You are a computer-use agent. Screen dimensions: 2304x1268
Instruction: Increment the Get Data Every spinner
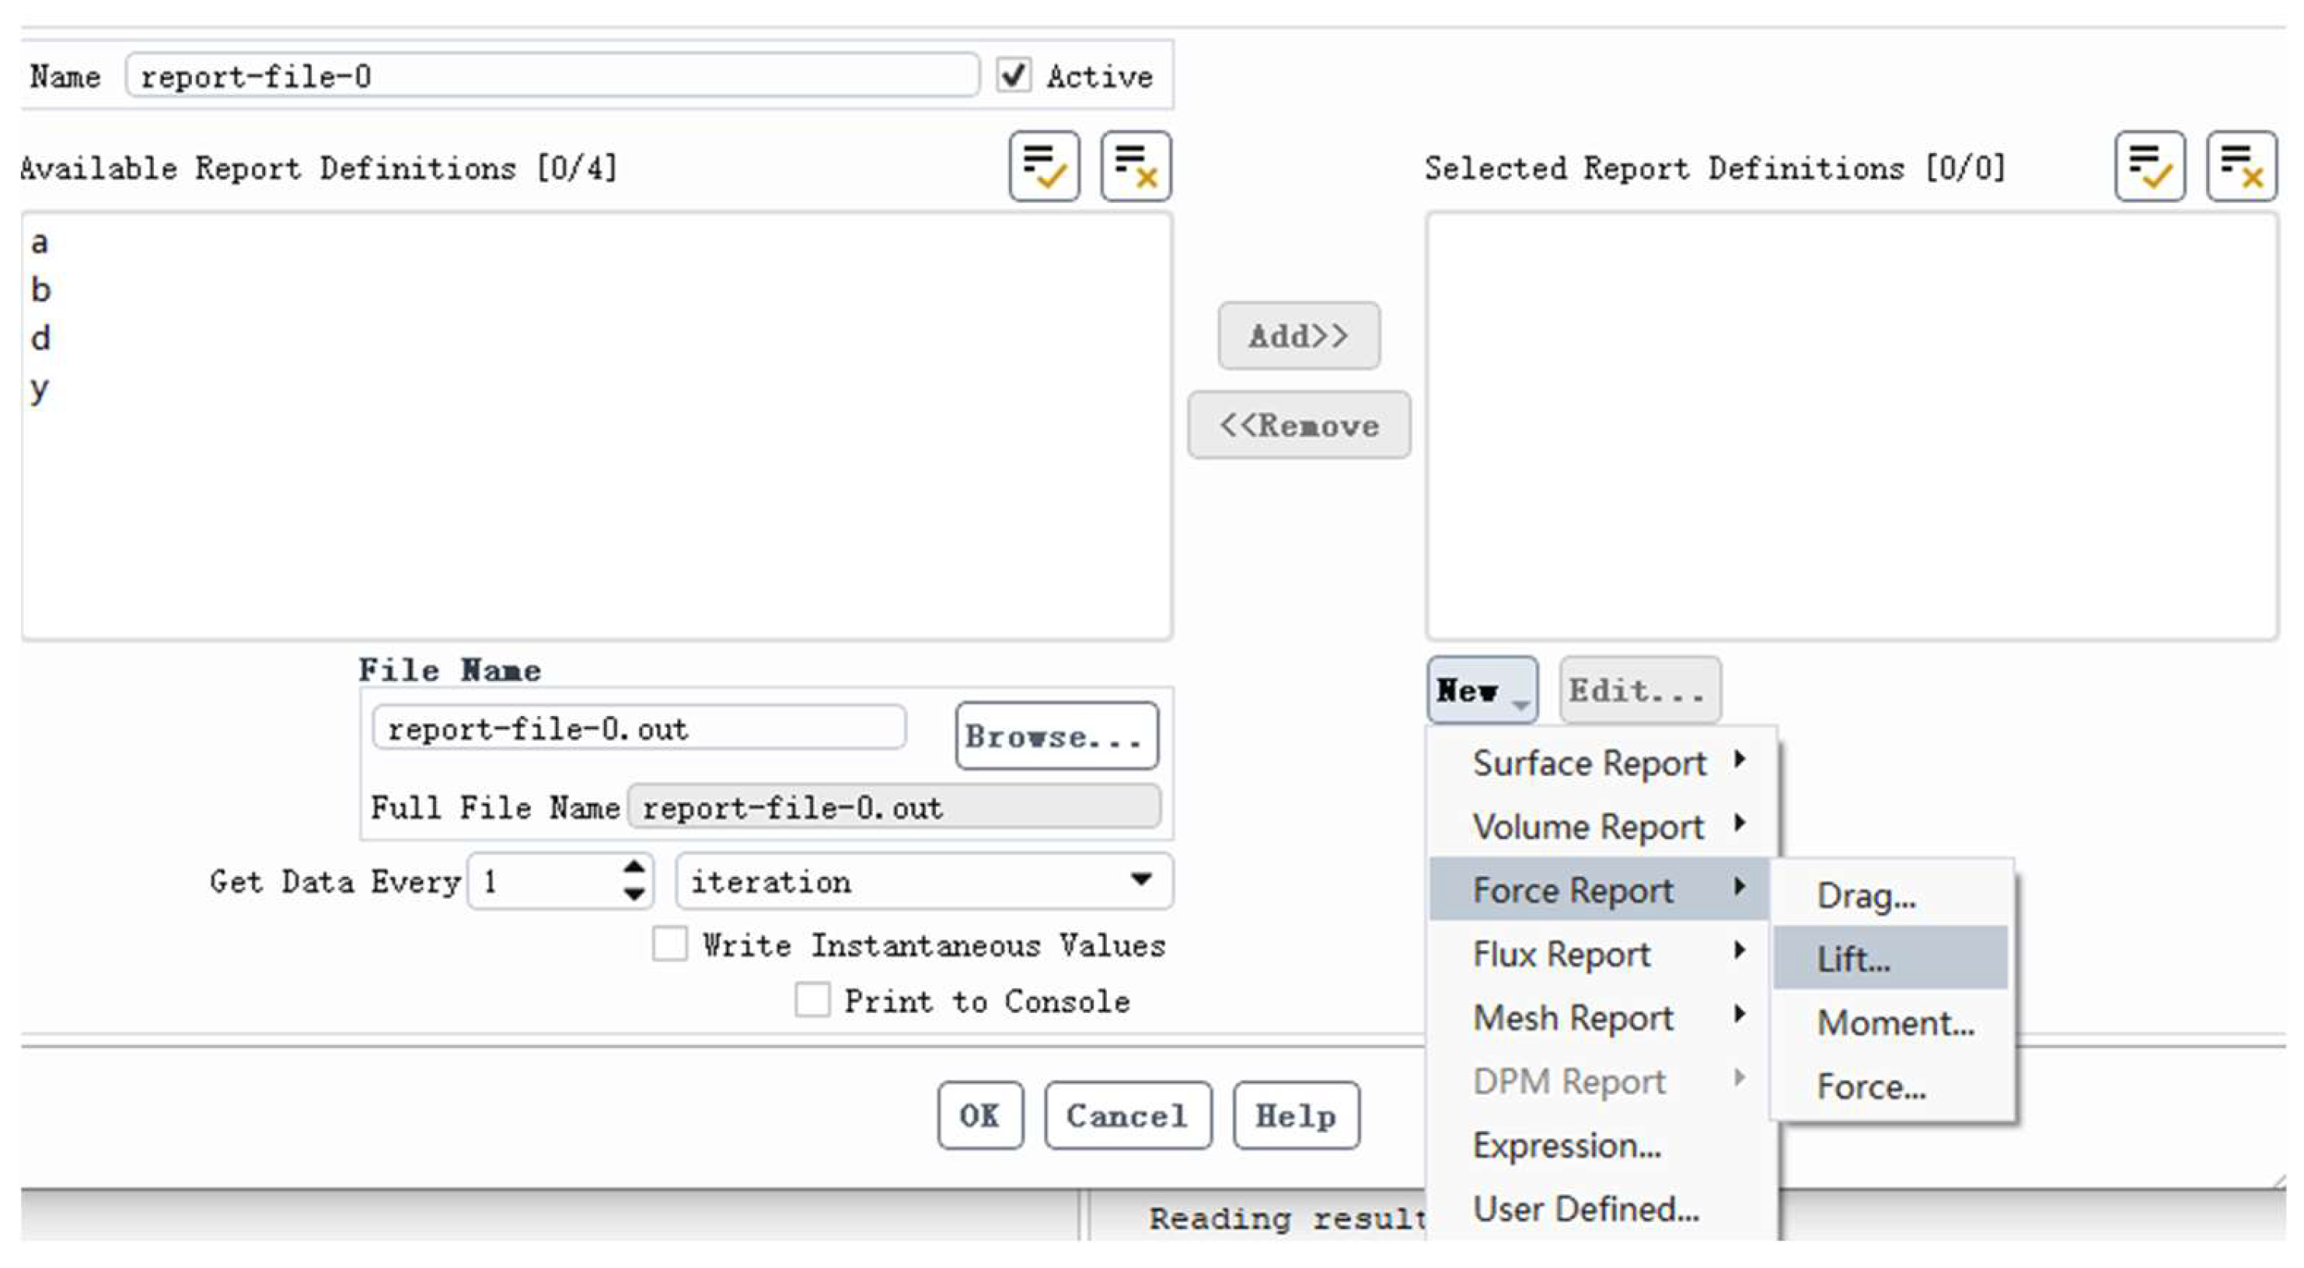click(x=634, y=867)
